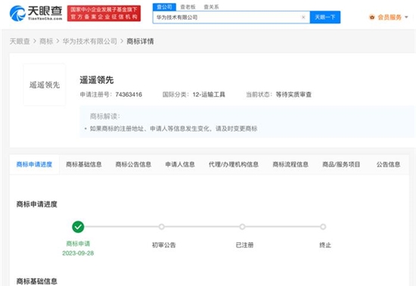Screen dimensions: 416x286
Task: Select the 已注册 progress node
Action: [242, 227]
